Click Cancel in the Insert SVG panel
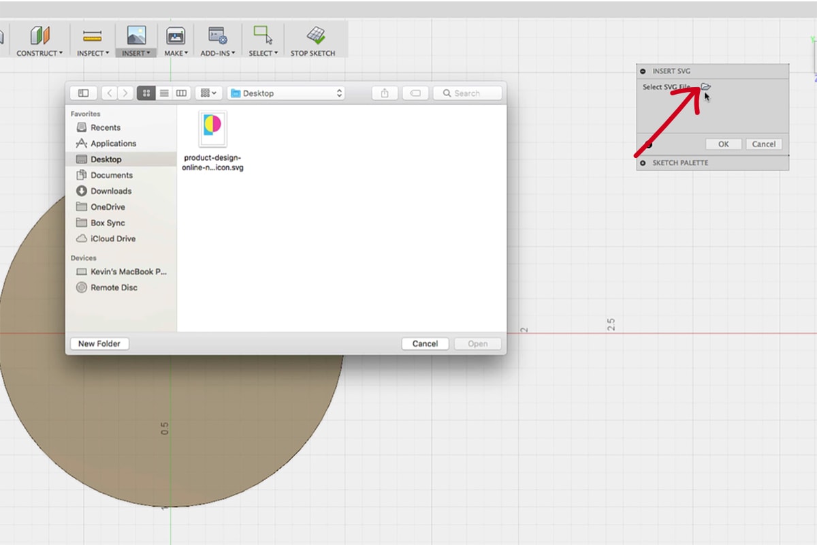The image size is (817, 545). click(x=764, y=144)
